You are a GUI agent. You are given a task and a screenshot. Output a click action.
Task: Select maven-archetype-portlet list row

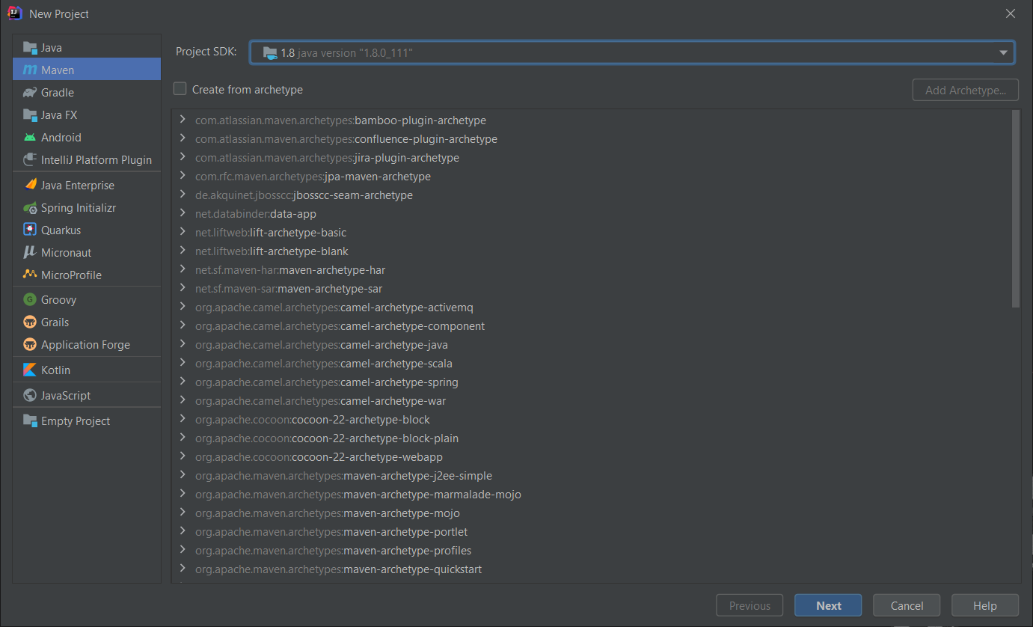click(x=405, y=532)
